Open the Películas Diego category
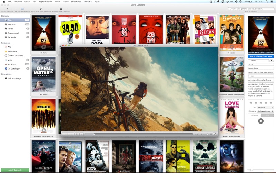 (15, 78)
